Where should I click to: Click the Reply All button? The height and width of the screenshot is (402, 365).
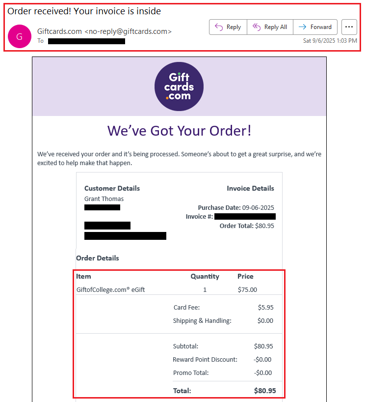pos(270,27)
